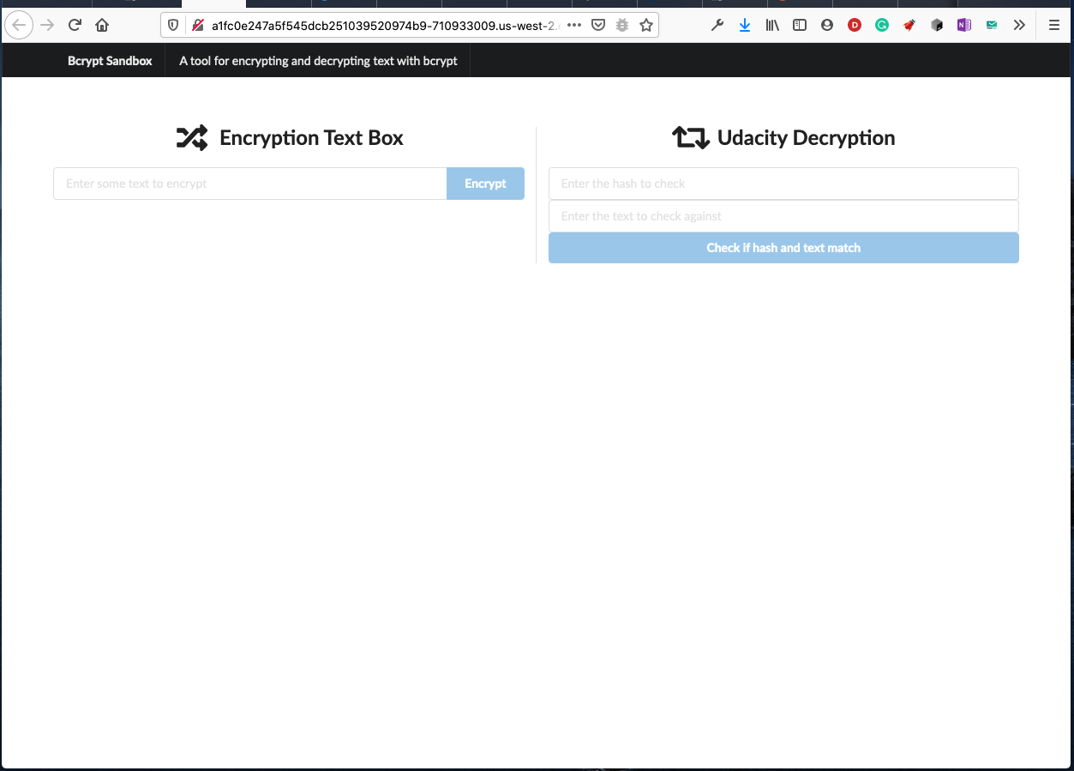Click the Encrypt button
Image resolution: width=1074 pixels, height=771 pixels.
click(x=485, y=184)
